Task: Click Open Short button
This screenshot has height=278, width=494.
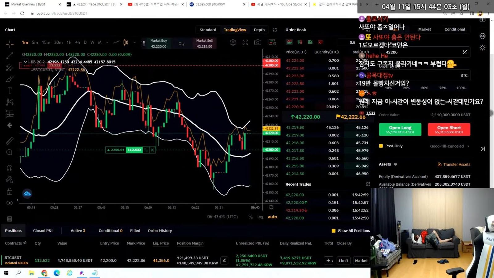Action: coord(449,129)
